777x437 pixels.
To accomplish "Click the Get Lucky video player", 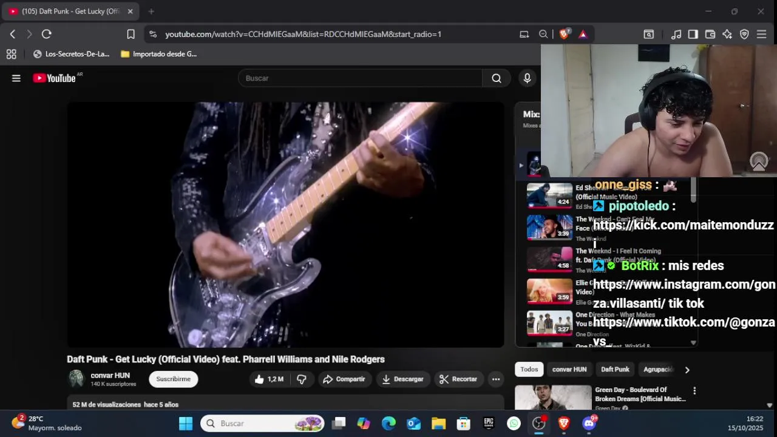I will click(285, 225).
